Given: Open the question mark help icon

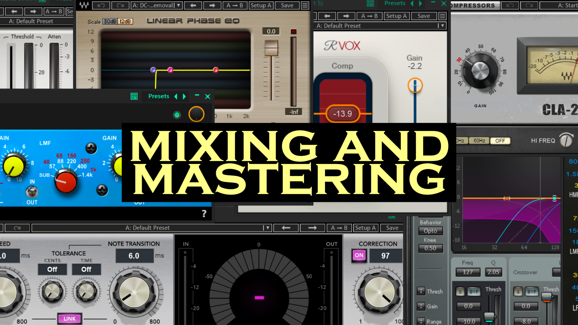Looking at the screenshot, I should pos(204,213).
